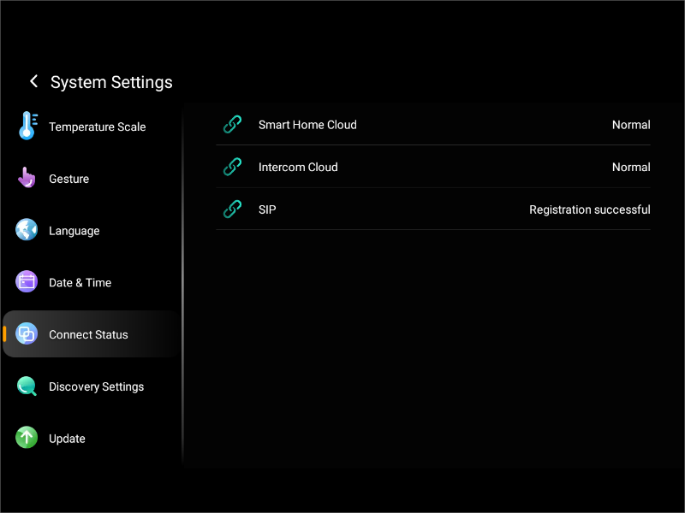Click the SIP Registration successful status
Viewport: 685px width, 513px height.
589,209
